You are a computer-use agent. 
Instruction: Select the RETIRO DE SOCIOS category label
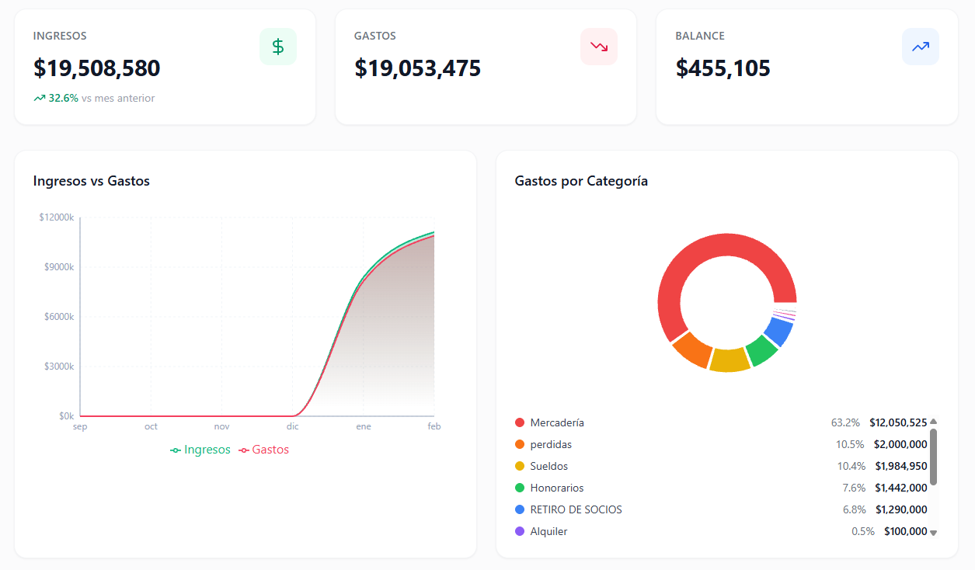pyautogui.click(x=576, y=509)
